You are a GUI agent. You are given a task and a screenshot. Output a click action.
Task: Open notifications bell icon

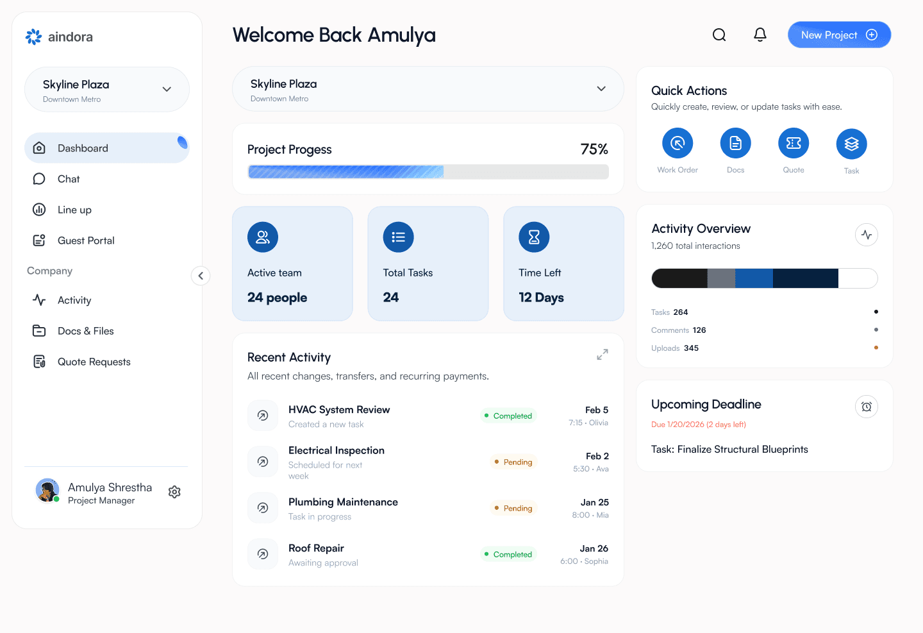pos(760,35)
